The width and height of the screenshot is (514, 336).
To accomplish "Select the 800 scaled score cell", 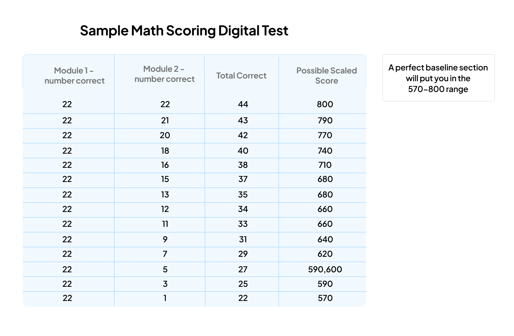I will tap(325, 104).
